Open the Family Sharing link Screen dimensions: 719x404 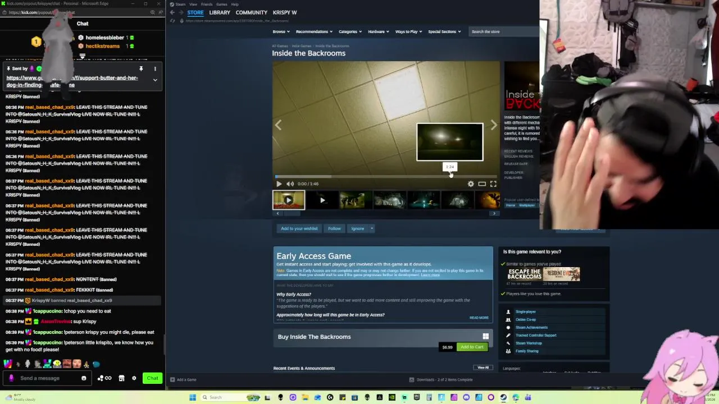coord(527,351)
